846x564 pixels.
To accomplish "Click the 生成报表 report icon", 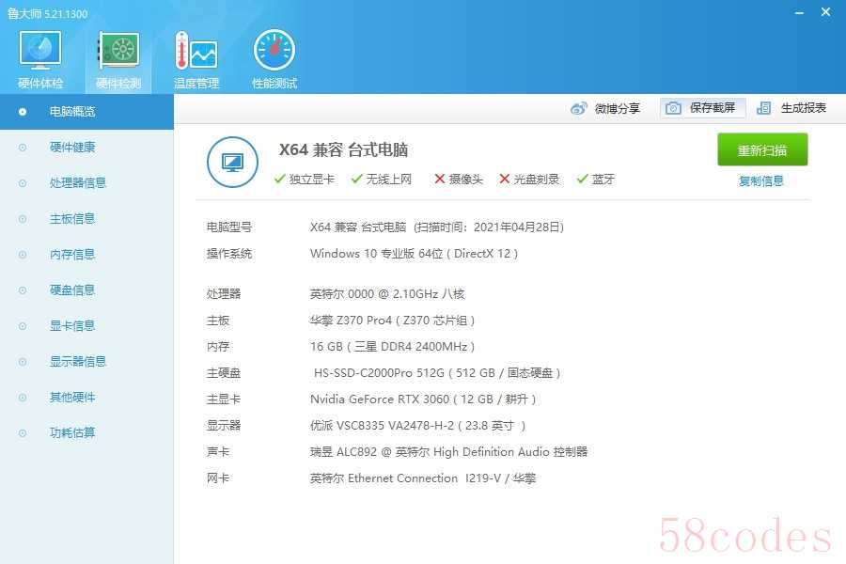I will point(764,108).
